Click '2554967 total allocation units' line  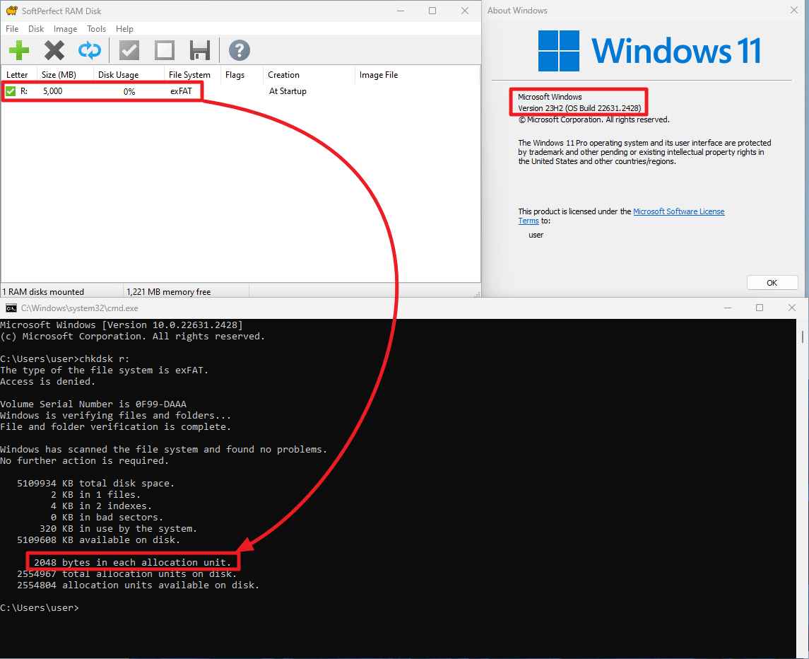pos(127,573)
